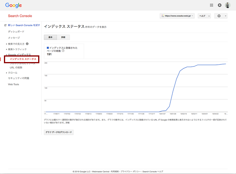Click the help icon beside ページの総数
Viewport: 236px width, 174px height.
(x=63, y=51)
